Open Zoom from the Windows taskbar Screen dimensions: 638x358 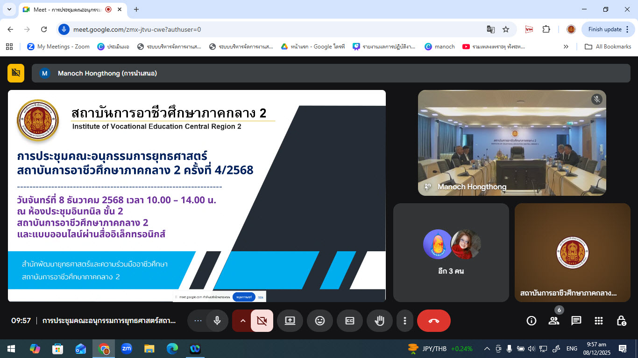[x=126, y=349]
